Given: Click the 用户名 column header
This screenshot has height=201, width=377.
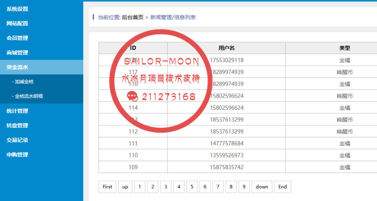Looking at the screenshot, I should [227, 48].
